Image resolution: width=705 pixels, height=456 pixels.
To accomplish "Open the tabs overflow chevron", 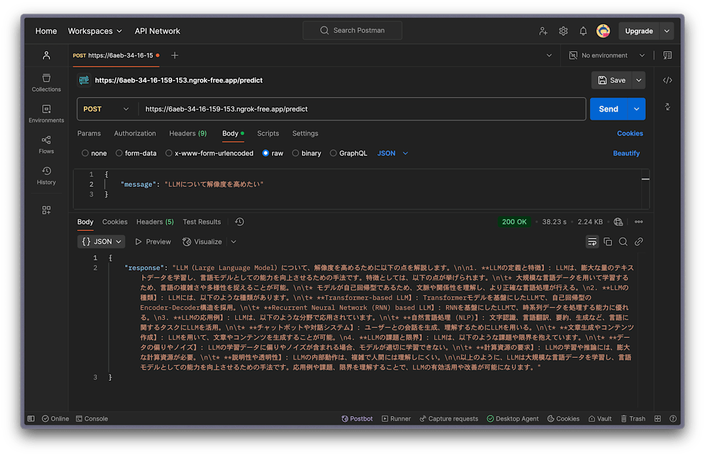I will coord(549,55).
